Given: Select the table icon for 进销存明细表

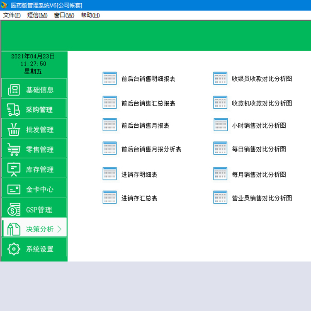Looking at the screenshot, I should (x=110, y=174).
